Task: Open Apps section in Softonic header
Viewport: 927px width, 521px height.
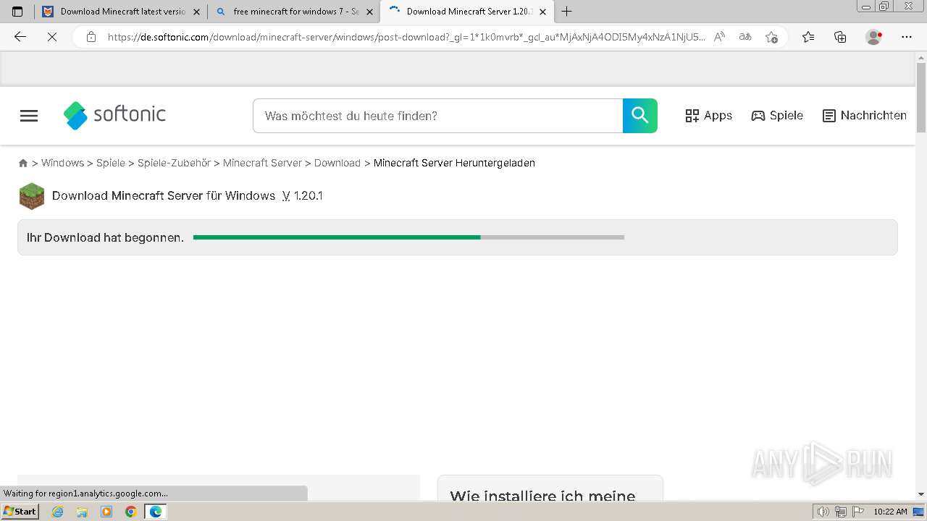Action: pos(708,116)
